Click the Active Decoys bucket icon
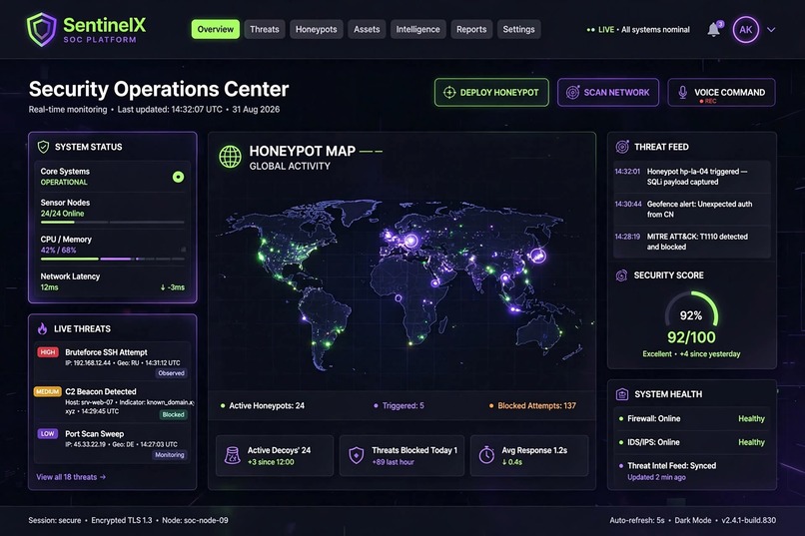The width and height of the screenshot is (805, 536). (x=233, y=455)
